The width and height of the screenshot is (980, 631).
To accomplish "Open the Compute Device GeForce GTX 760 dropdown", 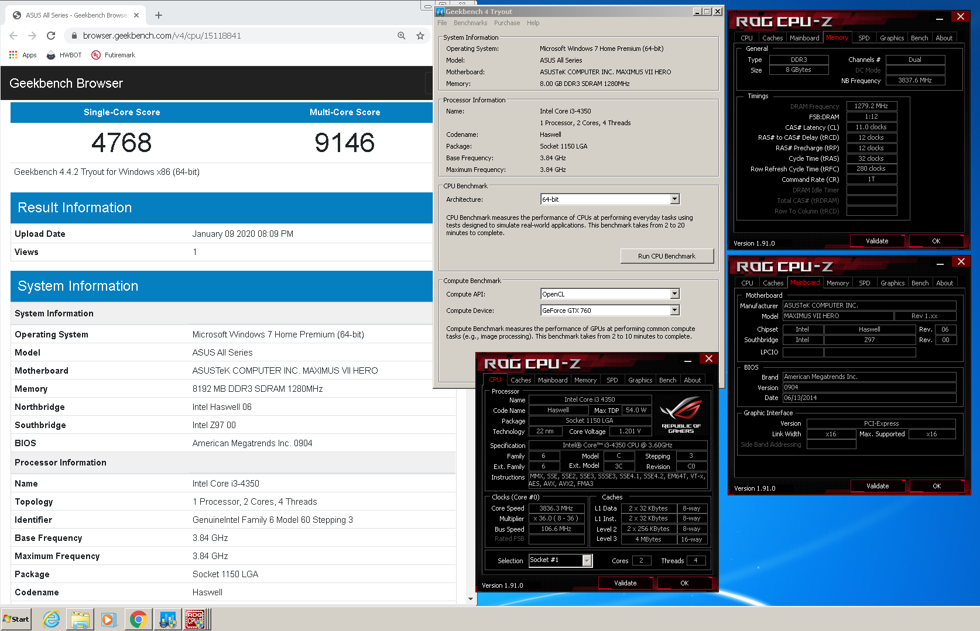I will pos(675,311).
